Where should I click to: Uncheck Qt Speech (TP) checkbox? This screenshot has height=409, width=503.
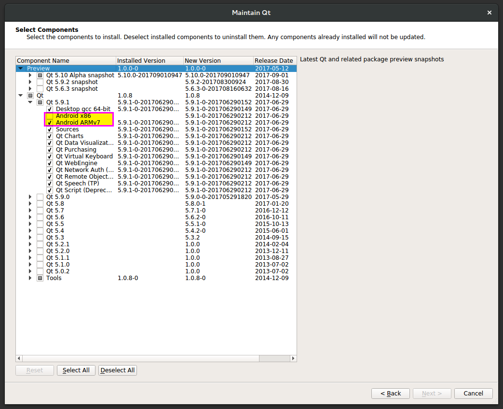tap(50, 183)
